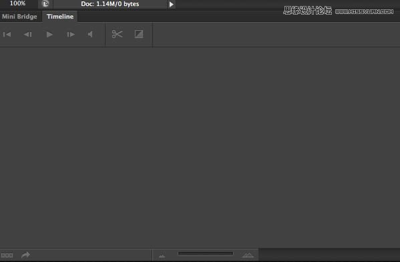Mute audio playback speaker icon
This screenshot has height=262, width=400.
[x=90, y=34]
